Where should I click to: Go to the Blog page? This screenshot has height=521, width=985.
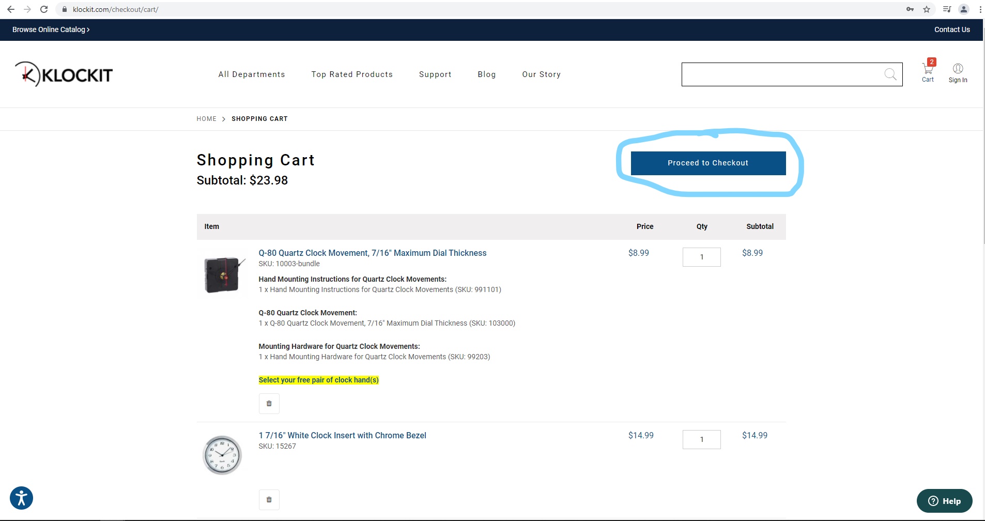click(487, 74)
